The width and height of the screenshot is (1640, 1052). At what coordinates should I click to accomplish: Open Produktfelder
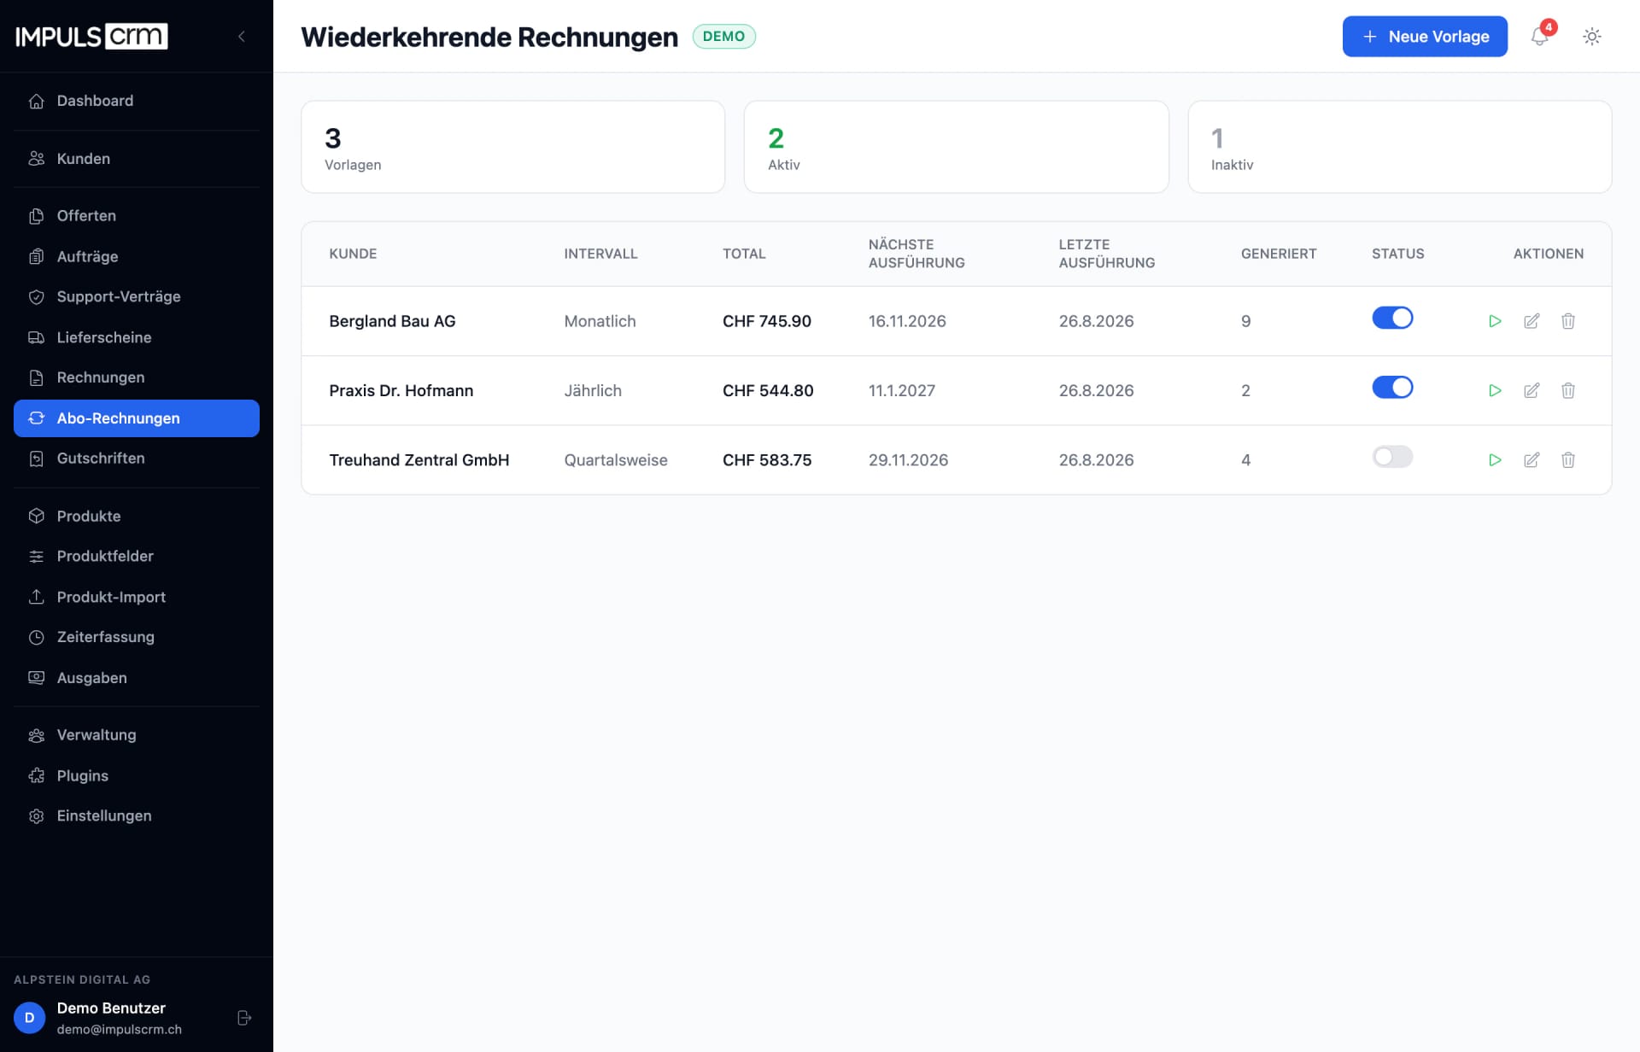pyautogui.click(x=137, y=556)
